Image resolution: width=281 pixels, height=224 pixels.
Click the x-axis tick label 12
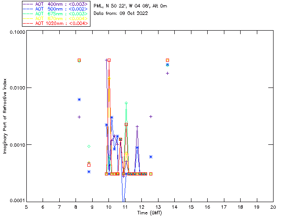click(x=141, y=207)
